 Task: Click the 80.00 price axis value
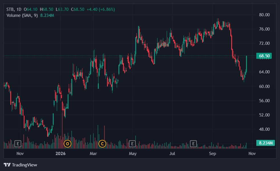coord(264,15)
